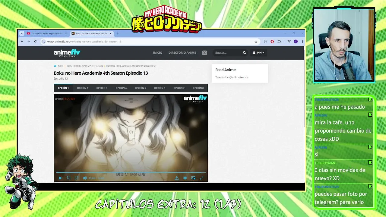Reload the current page
Screen dimensions: 386x217
pyautogui.click(x=36, y=42)
